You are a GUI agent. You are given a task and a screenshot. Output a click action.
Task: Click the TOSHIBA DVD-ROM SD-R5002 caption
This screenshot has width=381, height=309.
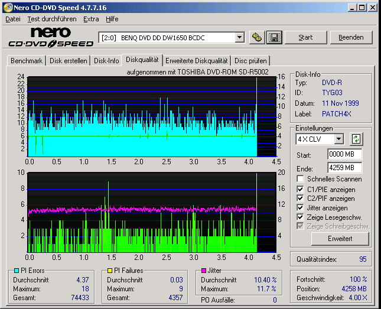point(197,72)
